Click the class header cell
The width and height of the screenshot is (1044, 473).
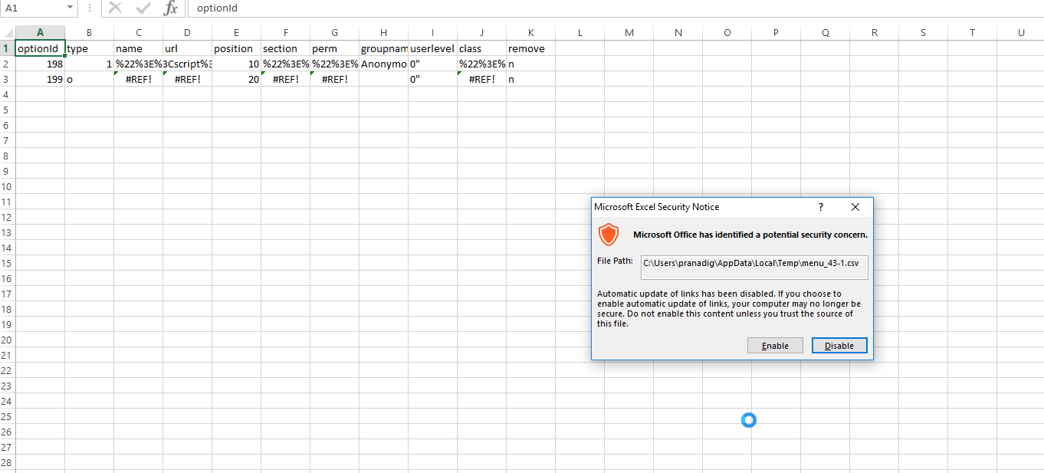(x=481, y=48)
